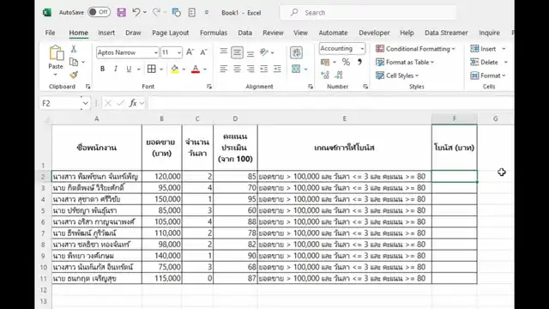Screen dimensions: 549x309
Task: Open the Page Layout tab
Action: click(x=170, y=33)
